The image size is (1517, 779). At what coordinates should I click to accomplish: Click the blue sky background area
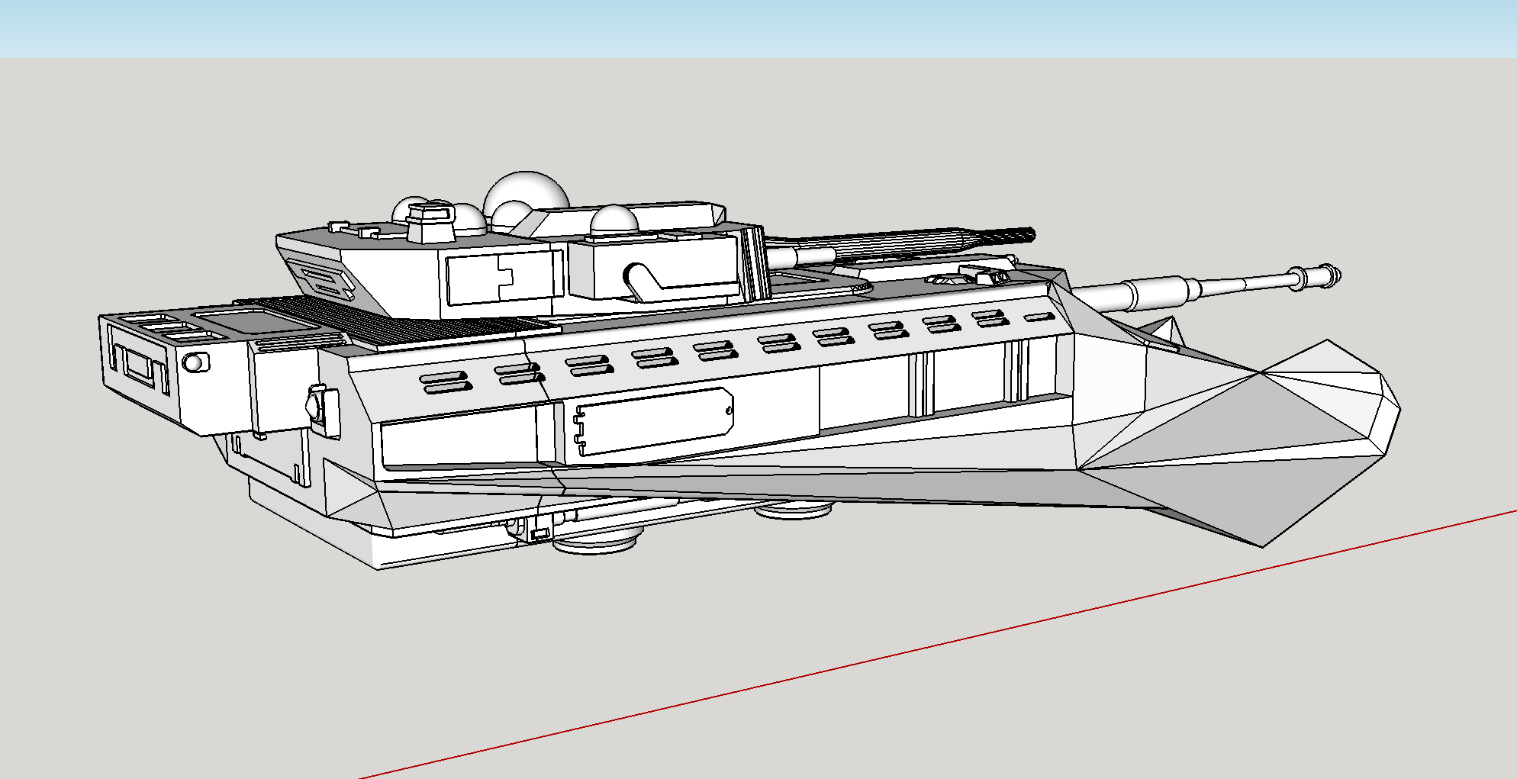[x=758, y=28]
